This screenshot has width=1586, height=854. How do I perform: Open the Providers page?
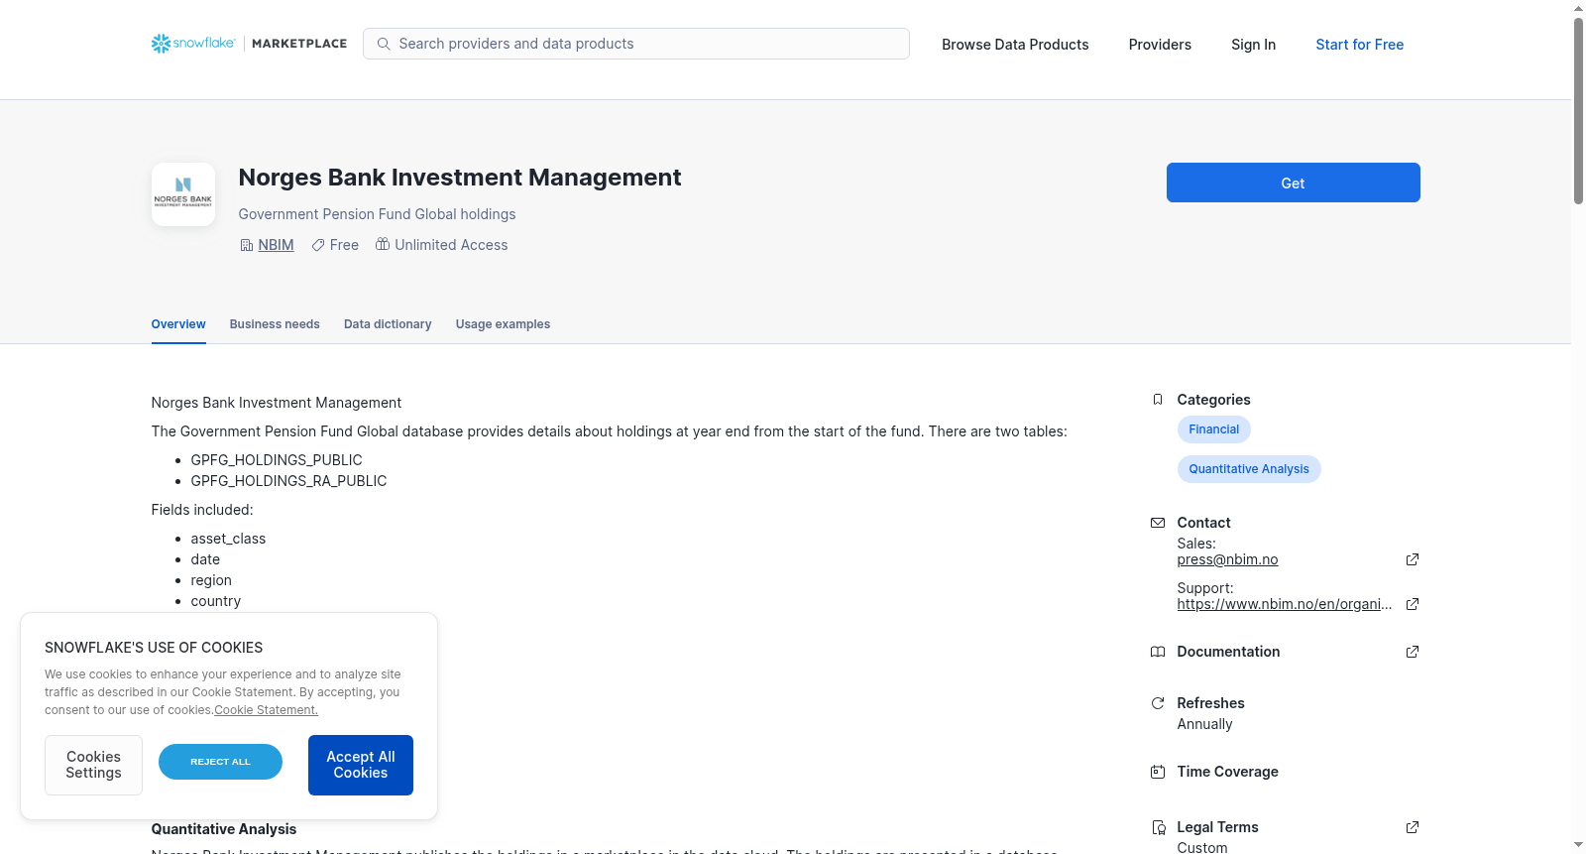(1160, 45)
